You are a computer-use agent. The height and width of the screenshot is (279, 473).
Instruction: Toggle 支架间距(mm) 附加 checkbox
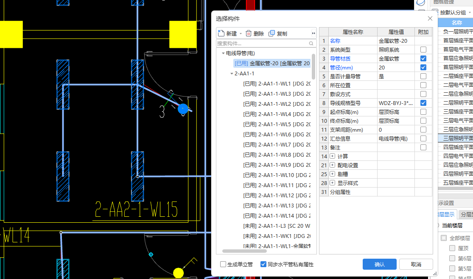(x=423, y=130)
